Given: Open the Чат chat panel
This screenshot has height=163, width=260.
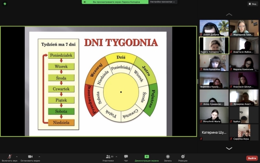Looking at the screenshot, I should 126,157.
